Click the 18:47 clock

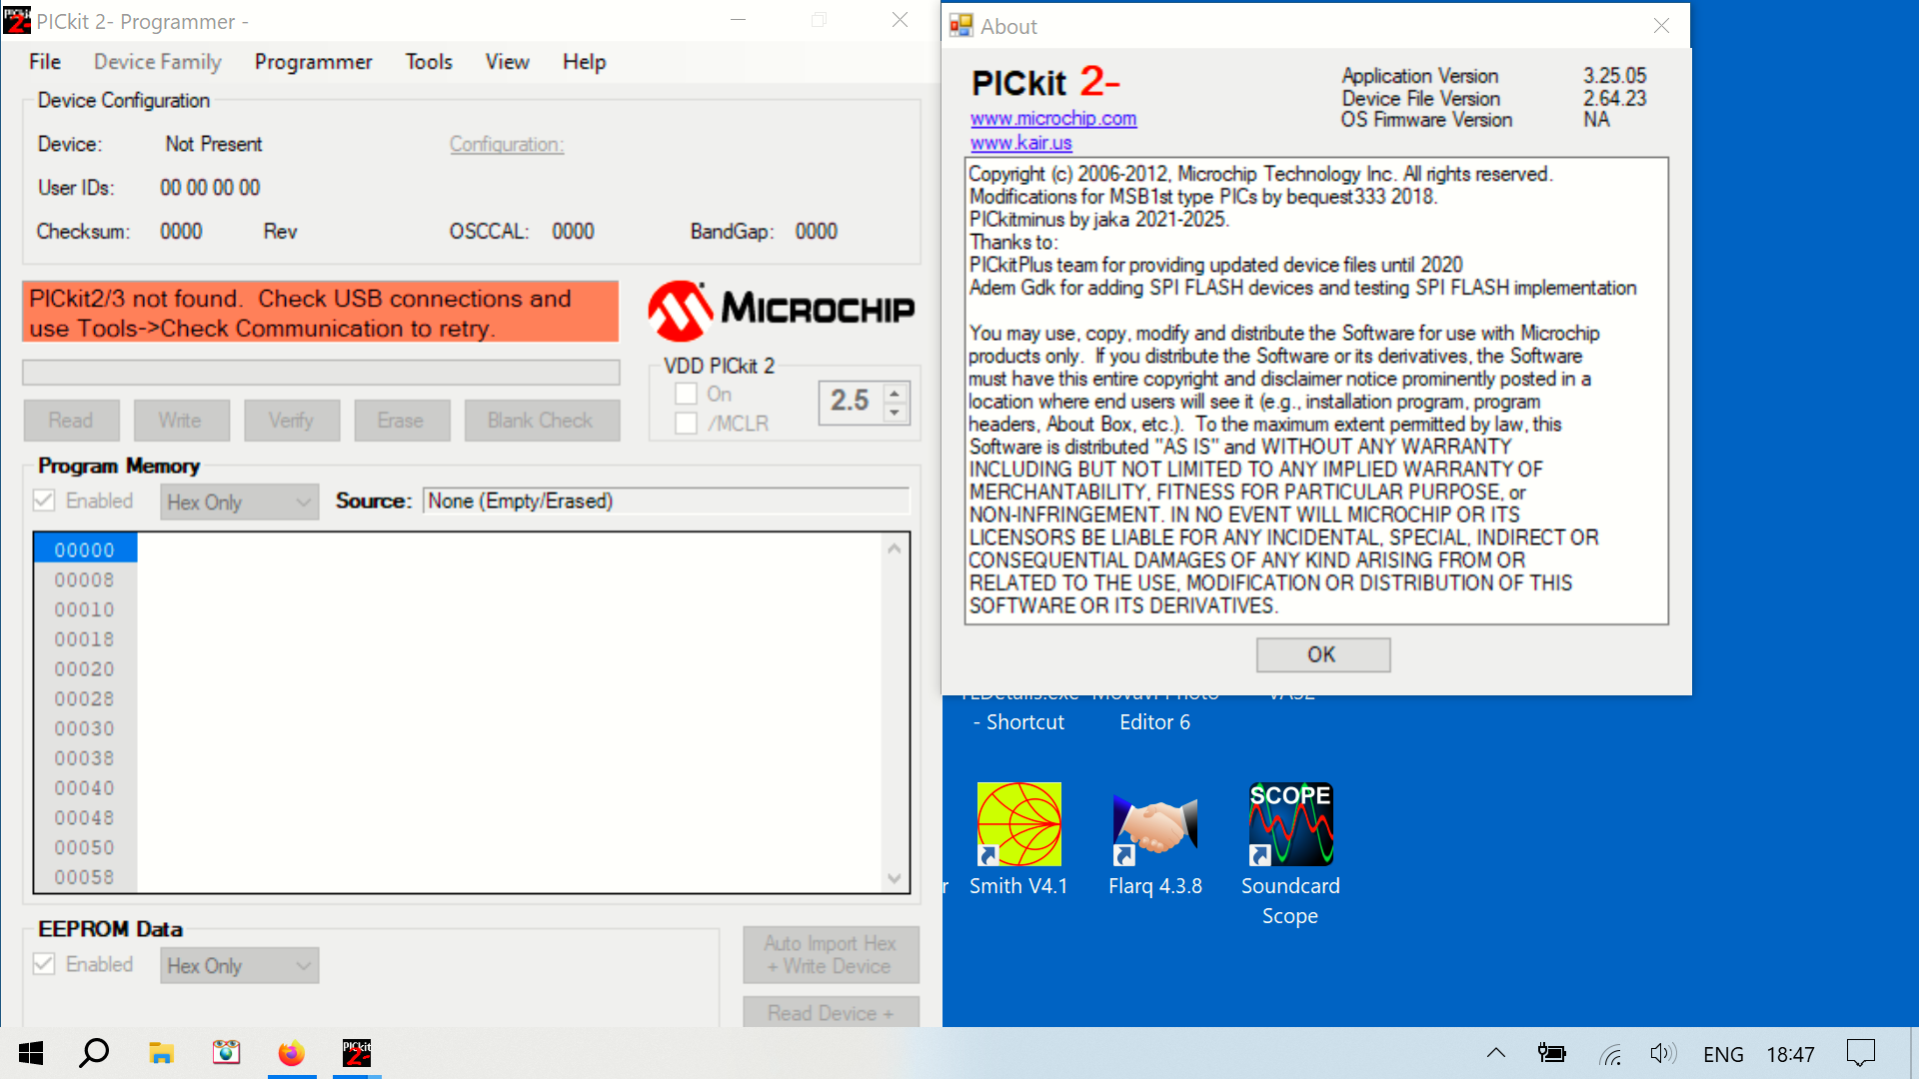1790,1054
